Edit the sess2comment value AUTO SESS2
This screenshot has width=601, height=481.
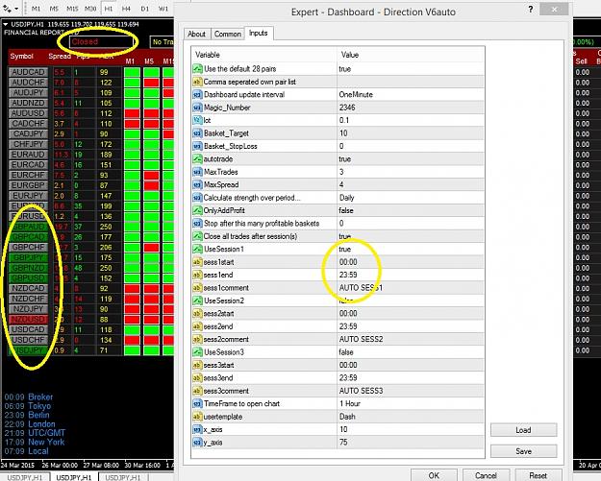click(x=411, y=339)
